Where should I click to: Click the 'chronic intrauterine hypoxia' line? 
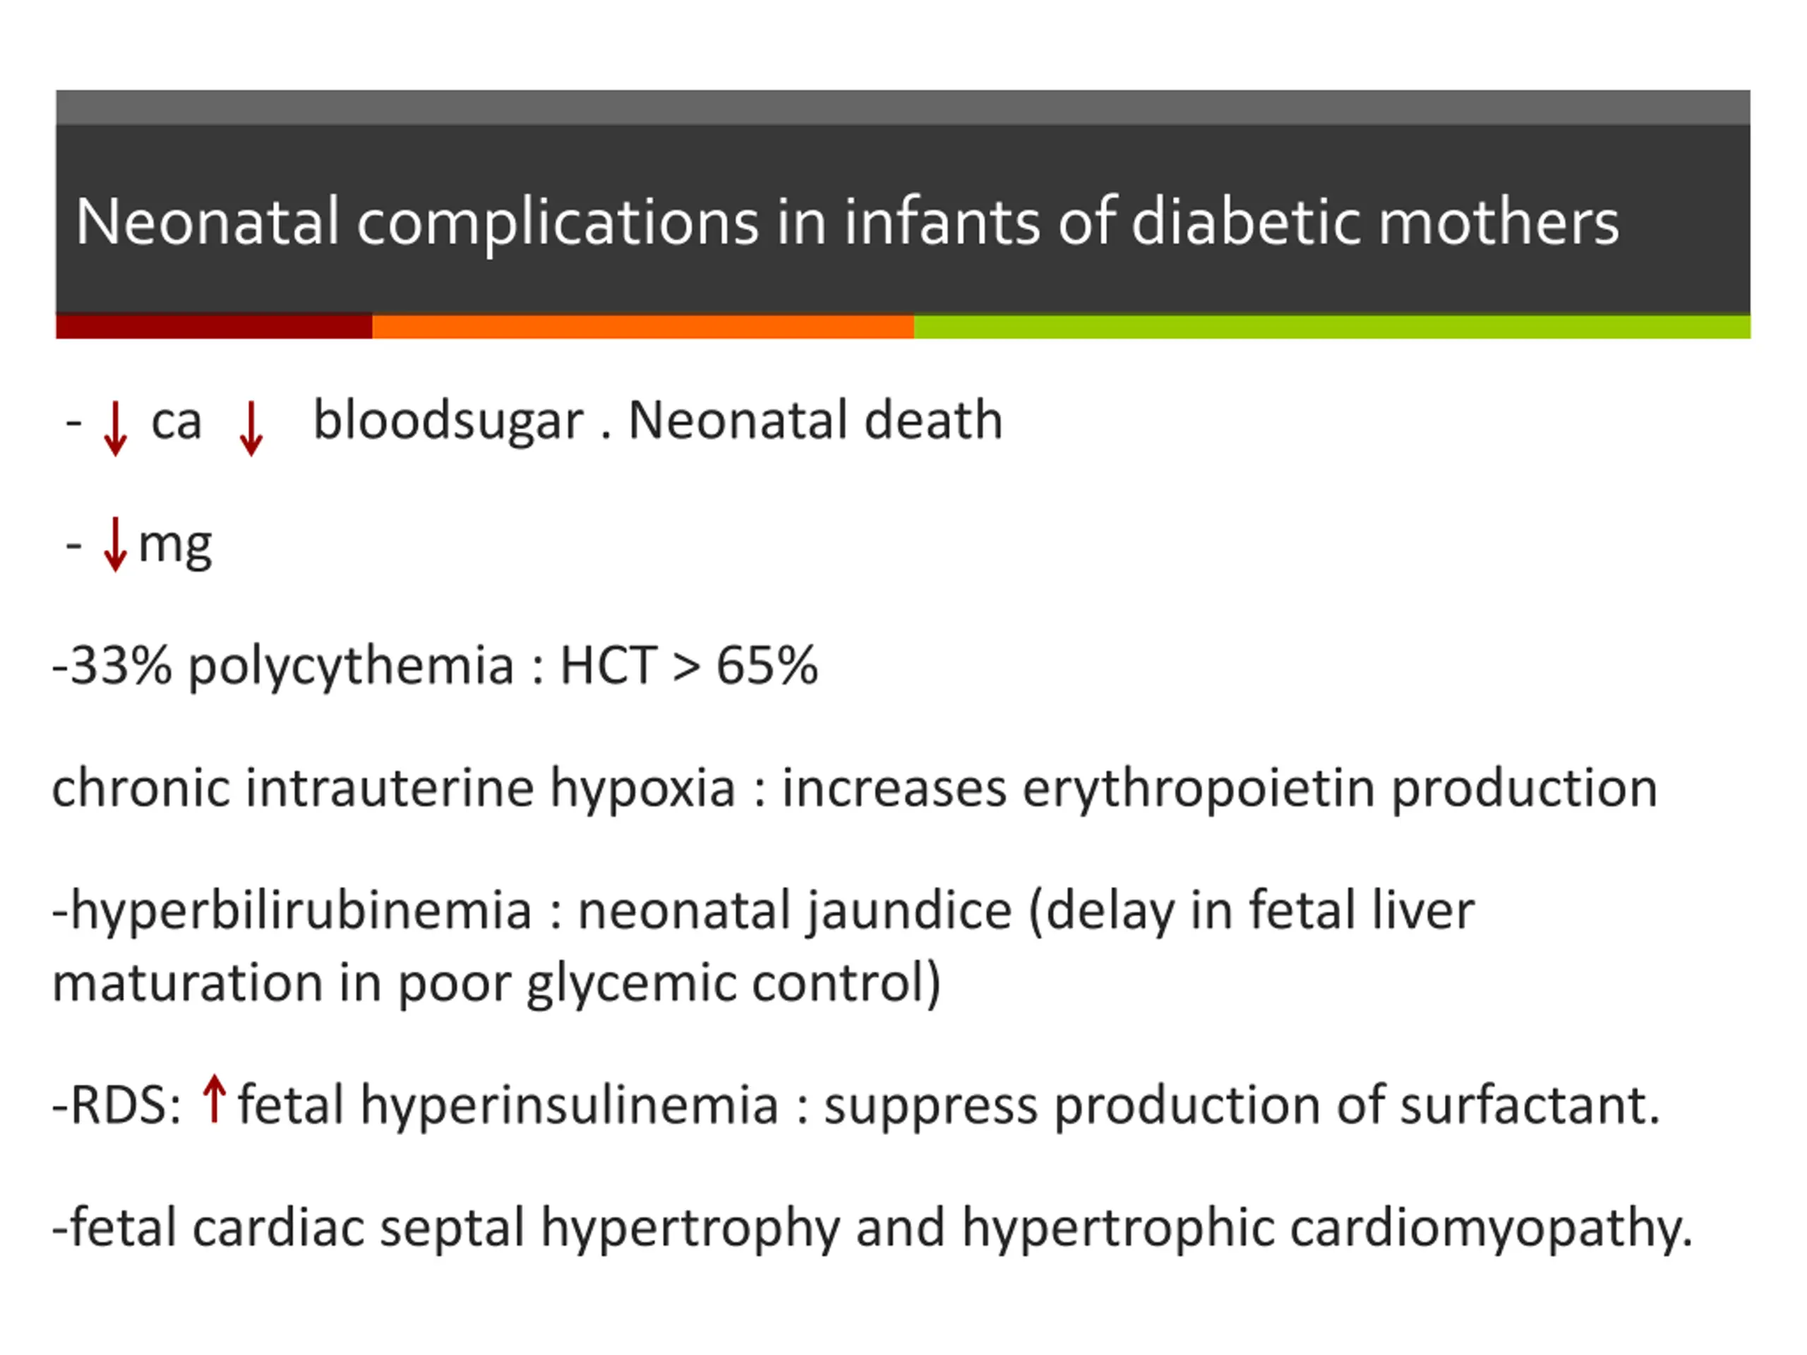tap(855, 789)
